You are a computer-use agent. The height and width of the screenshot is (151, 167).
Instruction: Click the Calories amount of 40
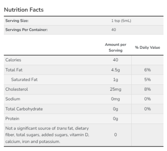click(116, 60)
